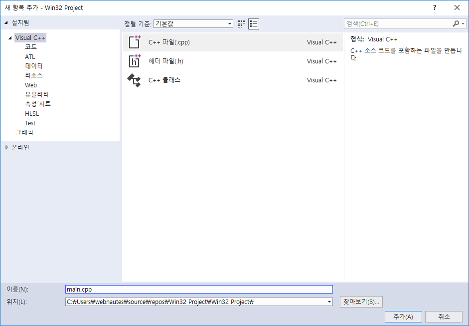The width and height of the screenshot is (469, 326).
Task: Select the Test category
Action: (30, 123)
